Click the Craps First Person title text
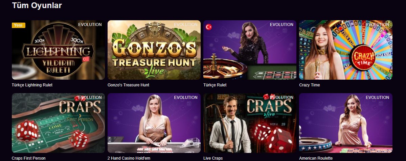Image resolution: width=406 pixels, height=161 pixels. tap(28, 158)
